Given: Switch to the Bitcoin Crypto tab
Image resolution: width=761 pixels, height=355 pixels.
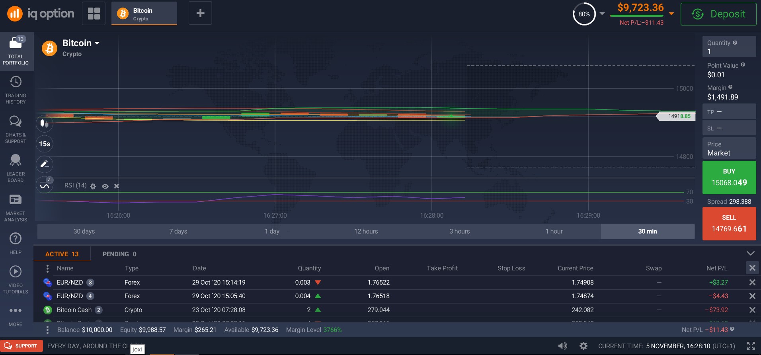Looking at the screenshot, I should click(144, 14).
